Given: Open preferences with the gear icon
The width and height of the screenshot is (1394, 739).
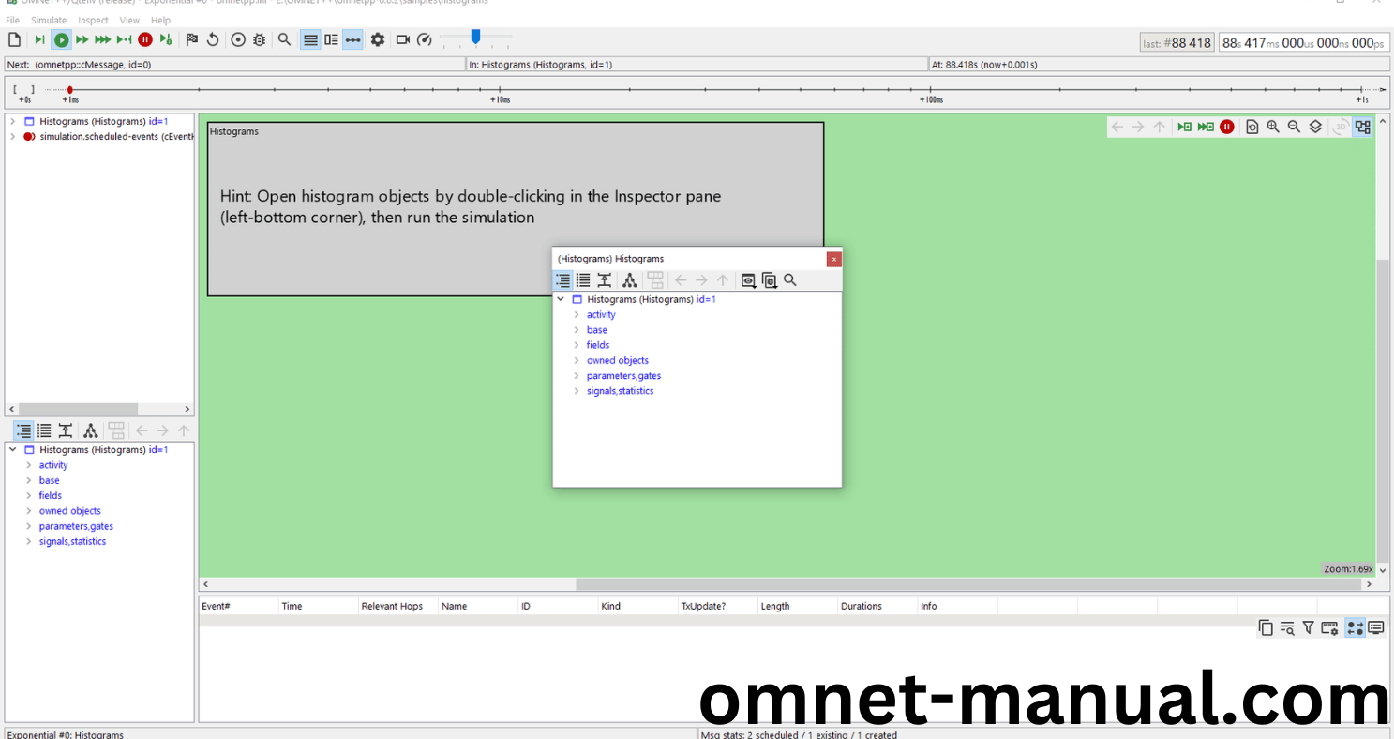Looking at the screenshot, I should tap(378, 39).
